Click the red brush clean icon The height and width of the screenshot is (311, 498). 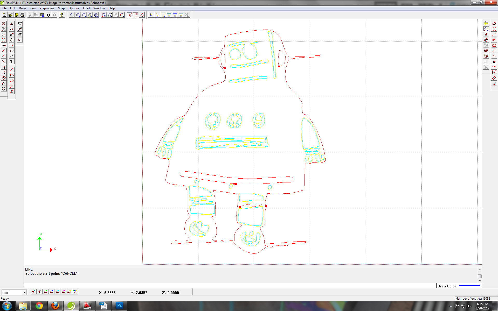point(486,34)
